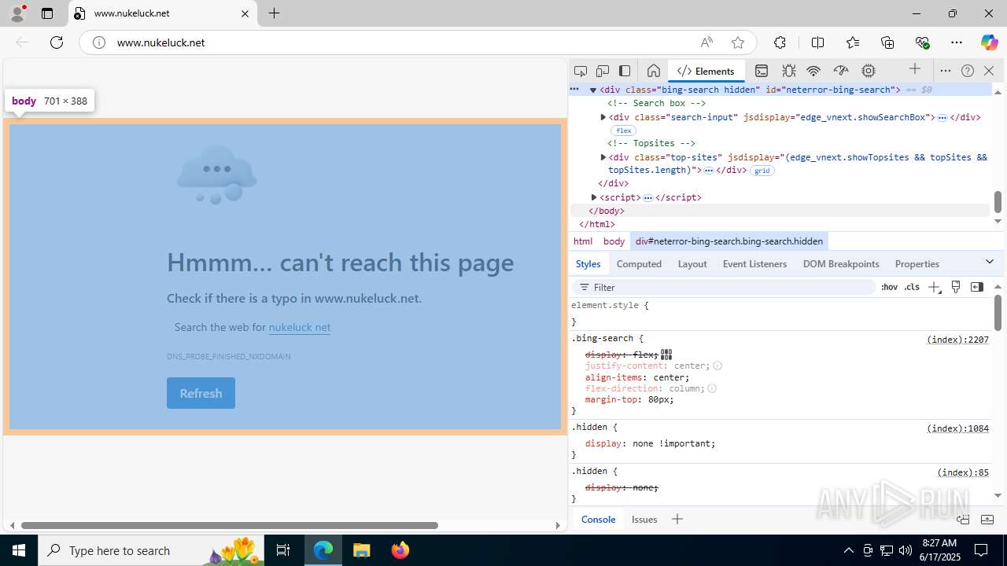View site information icon in address bar
The width and height of the screenshot is (1007, 566).
(99, 42)
